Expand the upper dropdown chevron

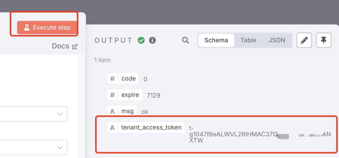click(60, 114)
